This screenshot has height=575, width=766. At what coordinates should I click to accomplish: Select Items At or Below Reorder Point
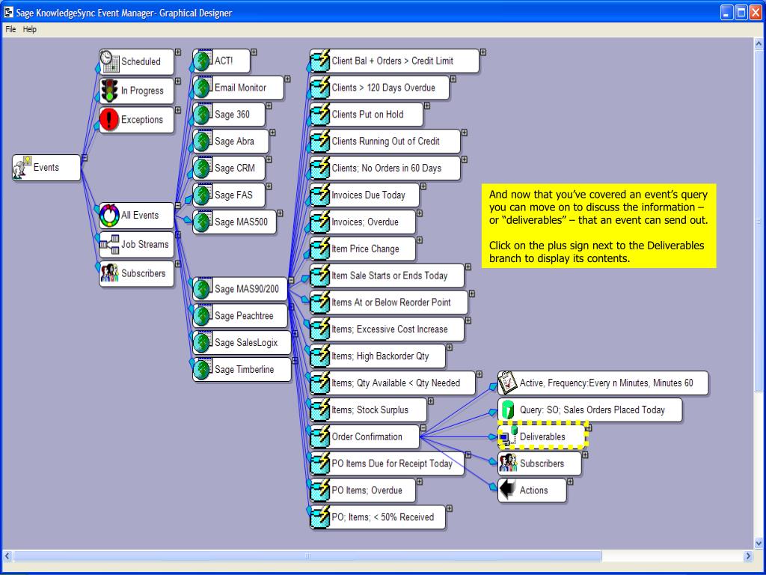click(x=389, y=302)
